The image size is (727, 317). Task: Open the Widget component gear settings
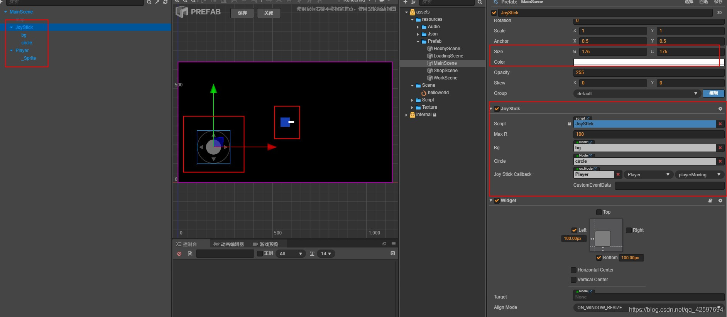point(720,201)
